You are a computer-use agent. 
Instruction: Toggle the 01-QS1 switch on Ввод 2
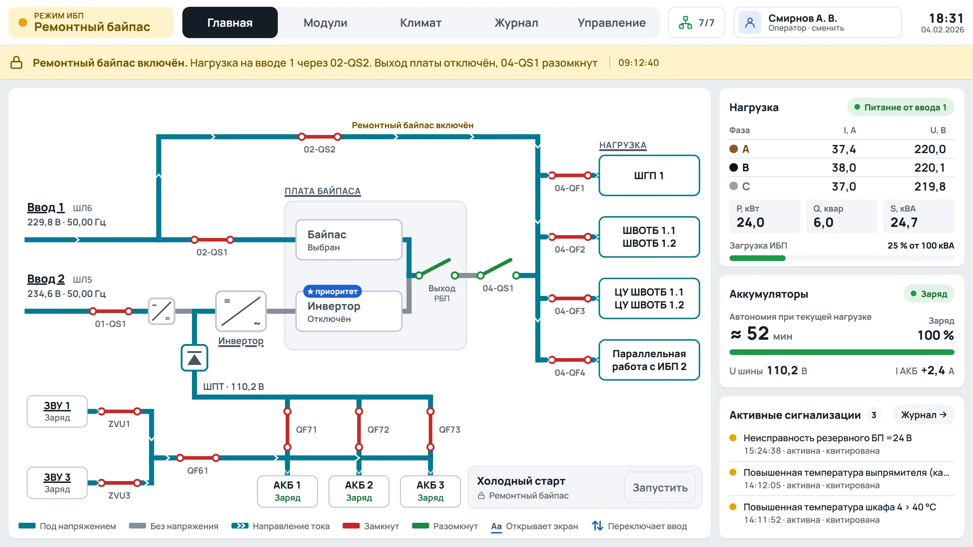pyautogui.click(x=111, y=311)
